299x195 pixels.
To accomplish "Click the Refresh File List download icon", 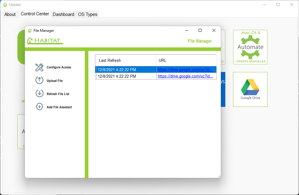I will tap(39, 94).
